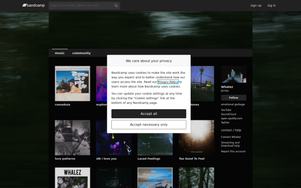Report this account link
301x188 pixels.
tap(233, 151)
